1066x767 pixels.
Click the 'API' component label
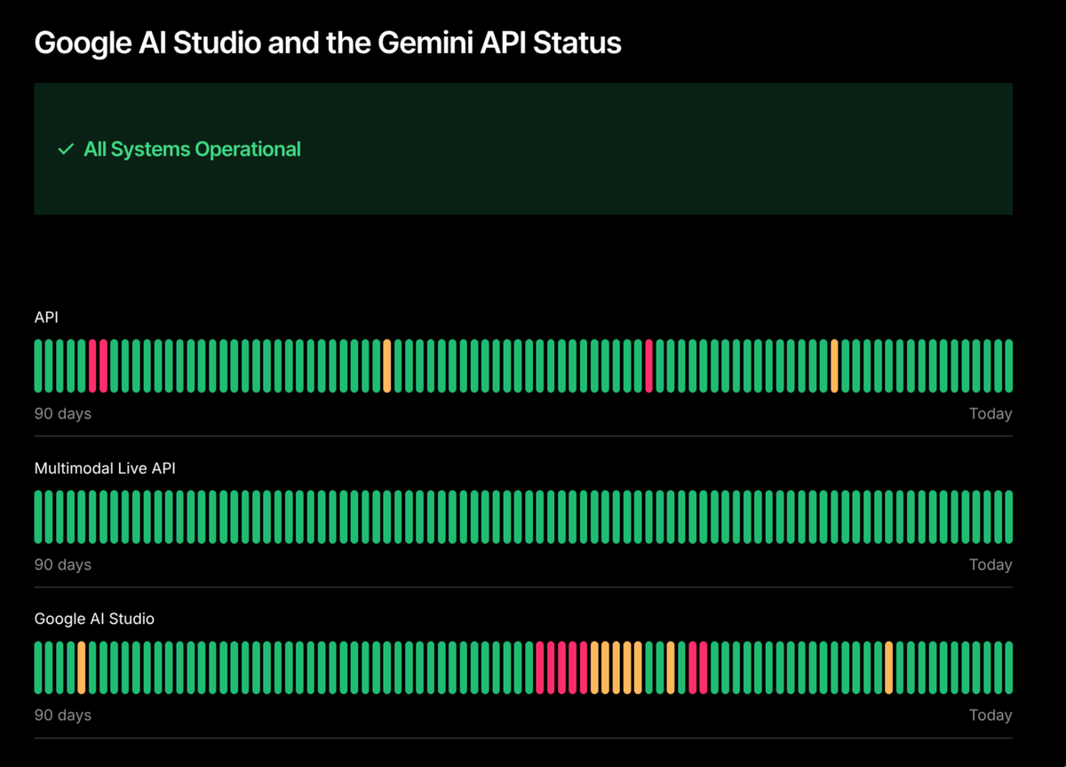coord(46,317)
